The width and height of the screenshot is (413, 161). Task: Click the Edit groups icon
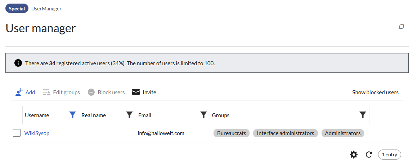point(46,93)
